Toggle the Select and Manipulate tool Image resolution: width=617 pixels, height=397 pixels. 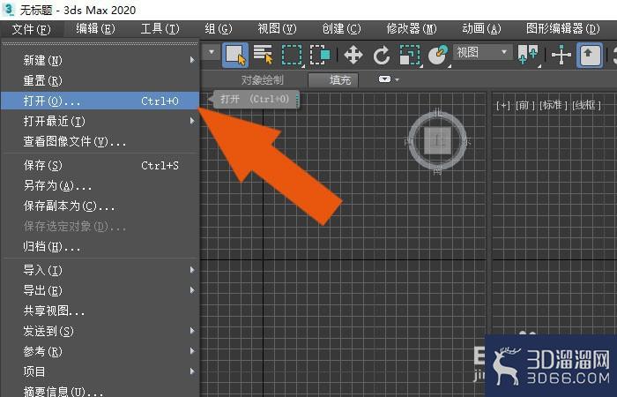tap(561, 55)
